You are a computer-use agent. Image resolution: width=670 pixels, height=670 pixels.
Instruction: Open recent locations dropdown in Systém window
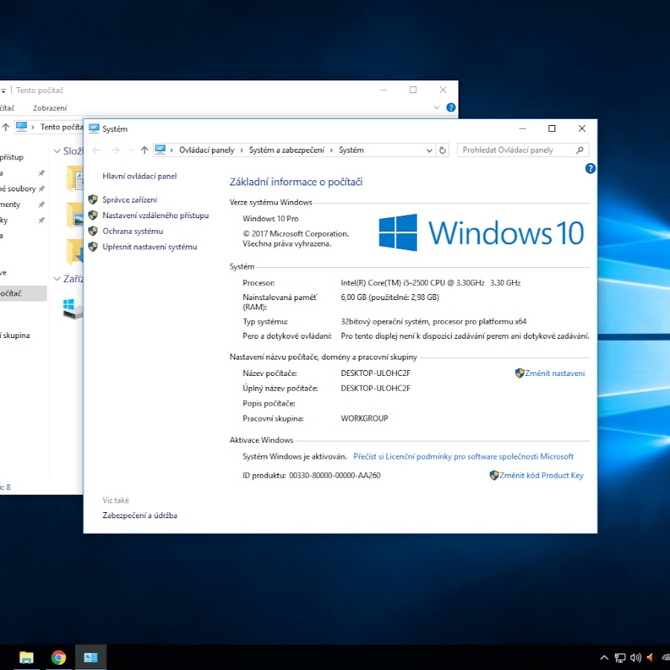131,150
